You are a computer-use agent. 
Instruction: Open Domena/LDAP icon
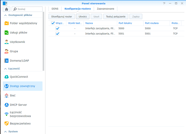click(6, 61)
